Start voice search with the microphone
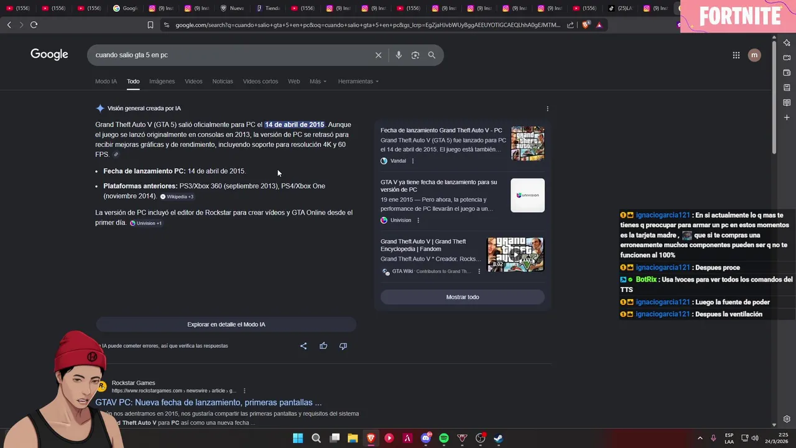The width and height of the screenshot is (796, 448). click(x=399, y=55)
